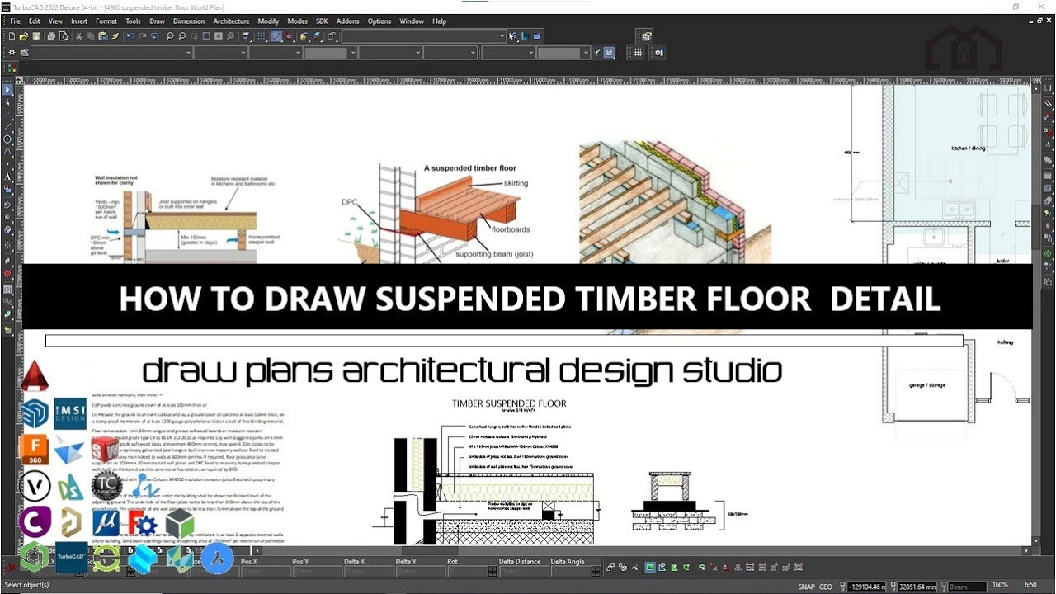Toggle the highlighted snap mode button
Image resolution: width=1056 pixels, height=594 pixels.
coord(276,36)
